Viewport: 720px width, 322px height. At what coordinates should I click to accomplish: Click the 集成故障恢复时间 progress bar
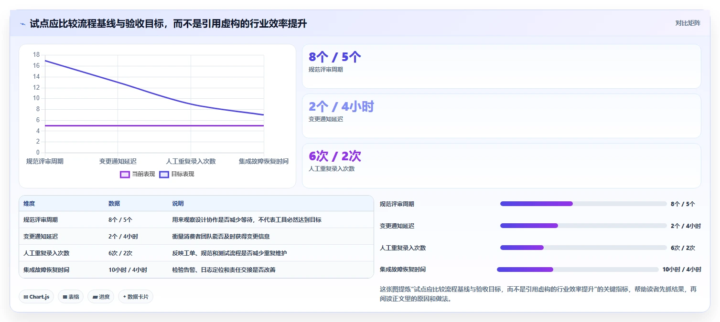(x=578, y=270)
